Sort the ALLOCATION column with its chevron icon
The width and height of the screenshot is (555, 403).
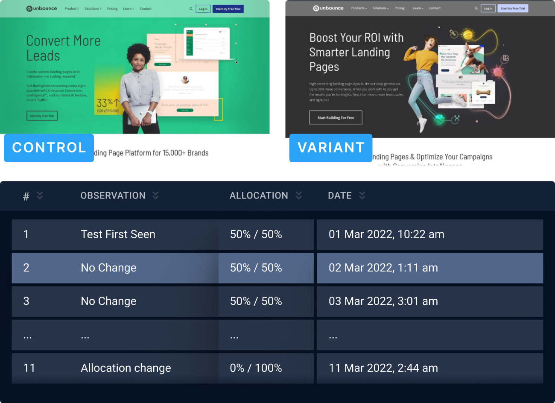tap(299, 196)
